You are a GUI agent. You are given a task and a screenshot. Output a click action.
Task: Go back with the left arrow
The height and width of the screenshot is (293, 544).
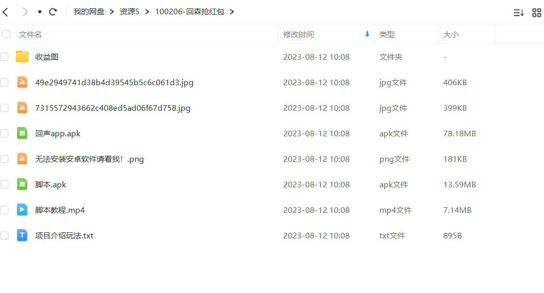pos(5,12)
